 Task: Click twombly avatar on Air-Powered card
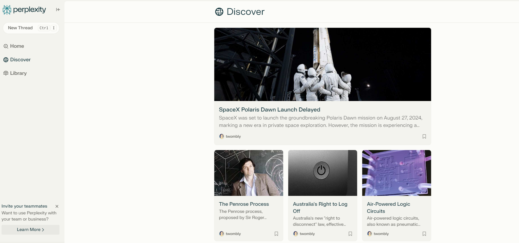coord(370,234)
